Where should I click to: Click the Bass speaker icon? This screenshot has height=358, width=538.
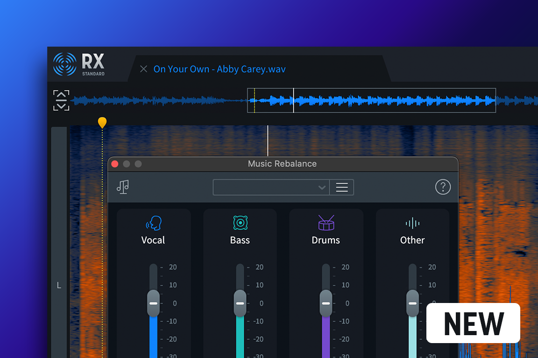pos(240,223)
